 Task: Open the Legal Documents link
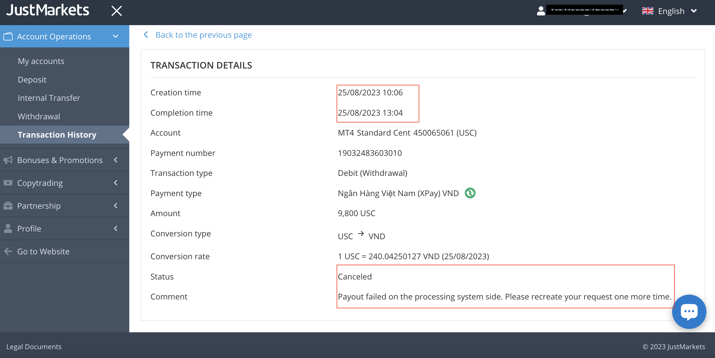(34, 347)
